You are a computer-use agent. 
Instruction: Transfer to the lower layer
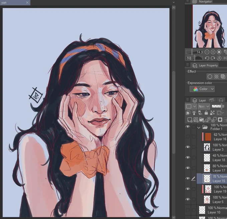(208, 120)
